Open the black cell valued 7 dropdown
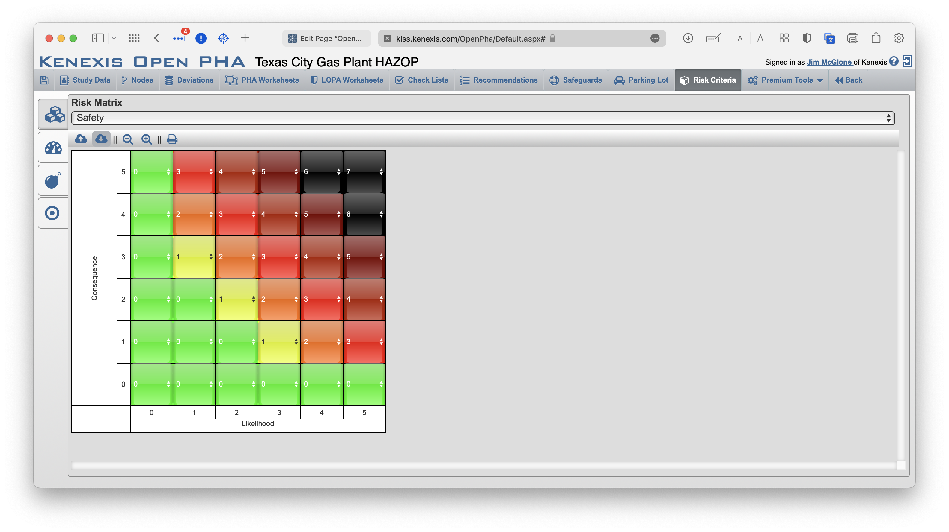 [364, 172]
